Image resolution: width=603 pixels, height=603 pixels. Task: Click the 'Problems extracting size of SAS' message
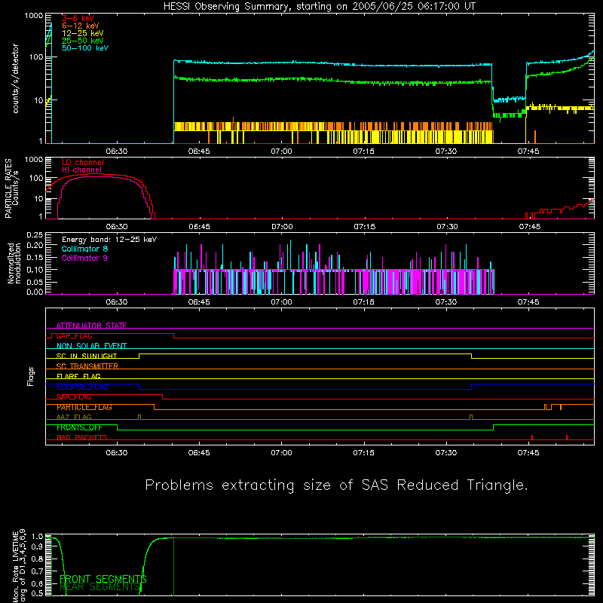click(336, 485)
